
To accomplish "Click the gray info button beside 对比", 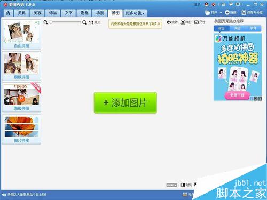I will click(x=171, y=185).
